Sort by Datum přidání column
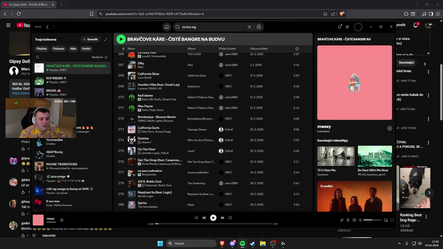 click(x=259, y=49)
